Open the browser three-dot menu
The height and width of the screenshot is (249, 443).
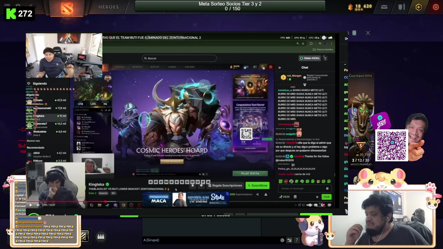click(332, 44)
